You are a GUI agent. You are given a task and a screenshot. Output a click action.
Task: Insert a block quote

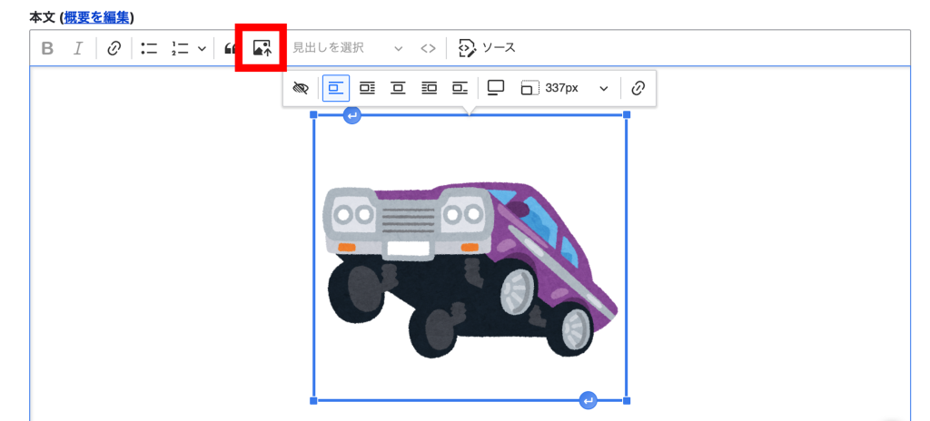pos(232,49)
